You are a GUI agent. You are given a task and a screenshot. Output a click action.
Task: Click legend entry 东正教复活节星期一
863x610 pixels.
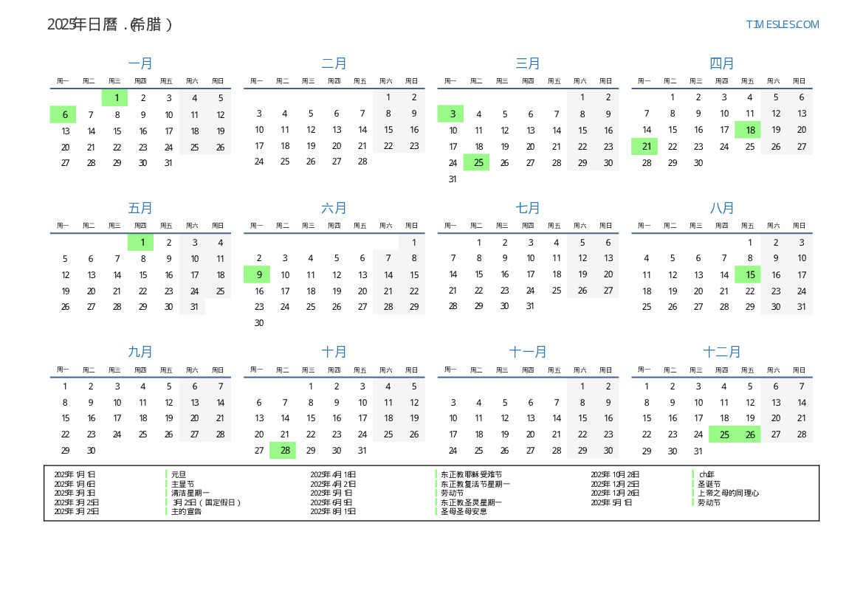[475, 484]
